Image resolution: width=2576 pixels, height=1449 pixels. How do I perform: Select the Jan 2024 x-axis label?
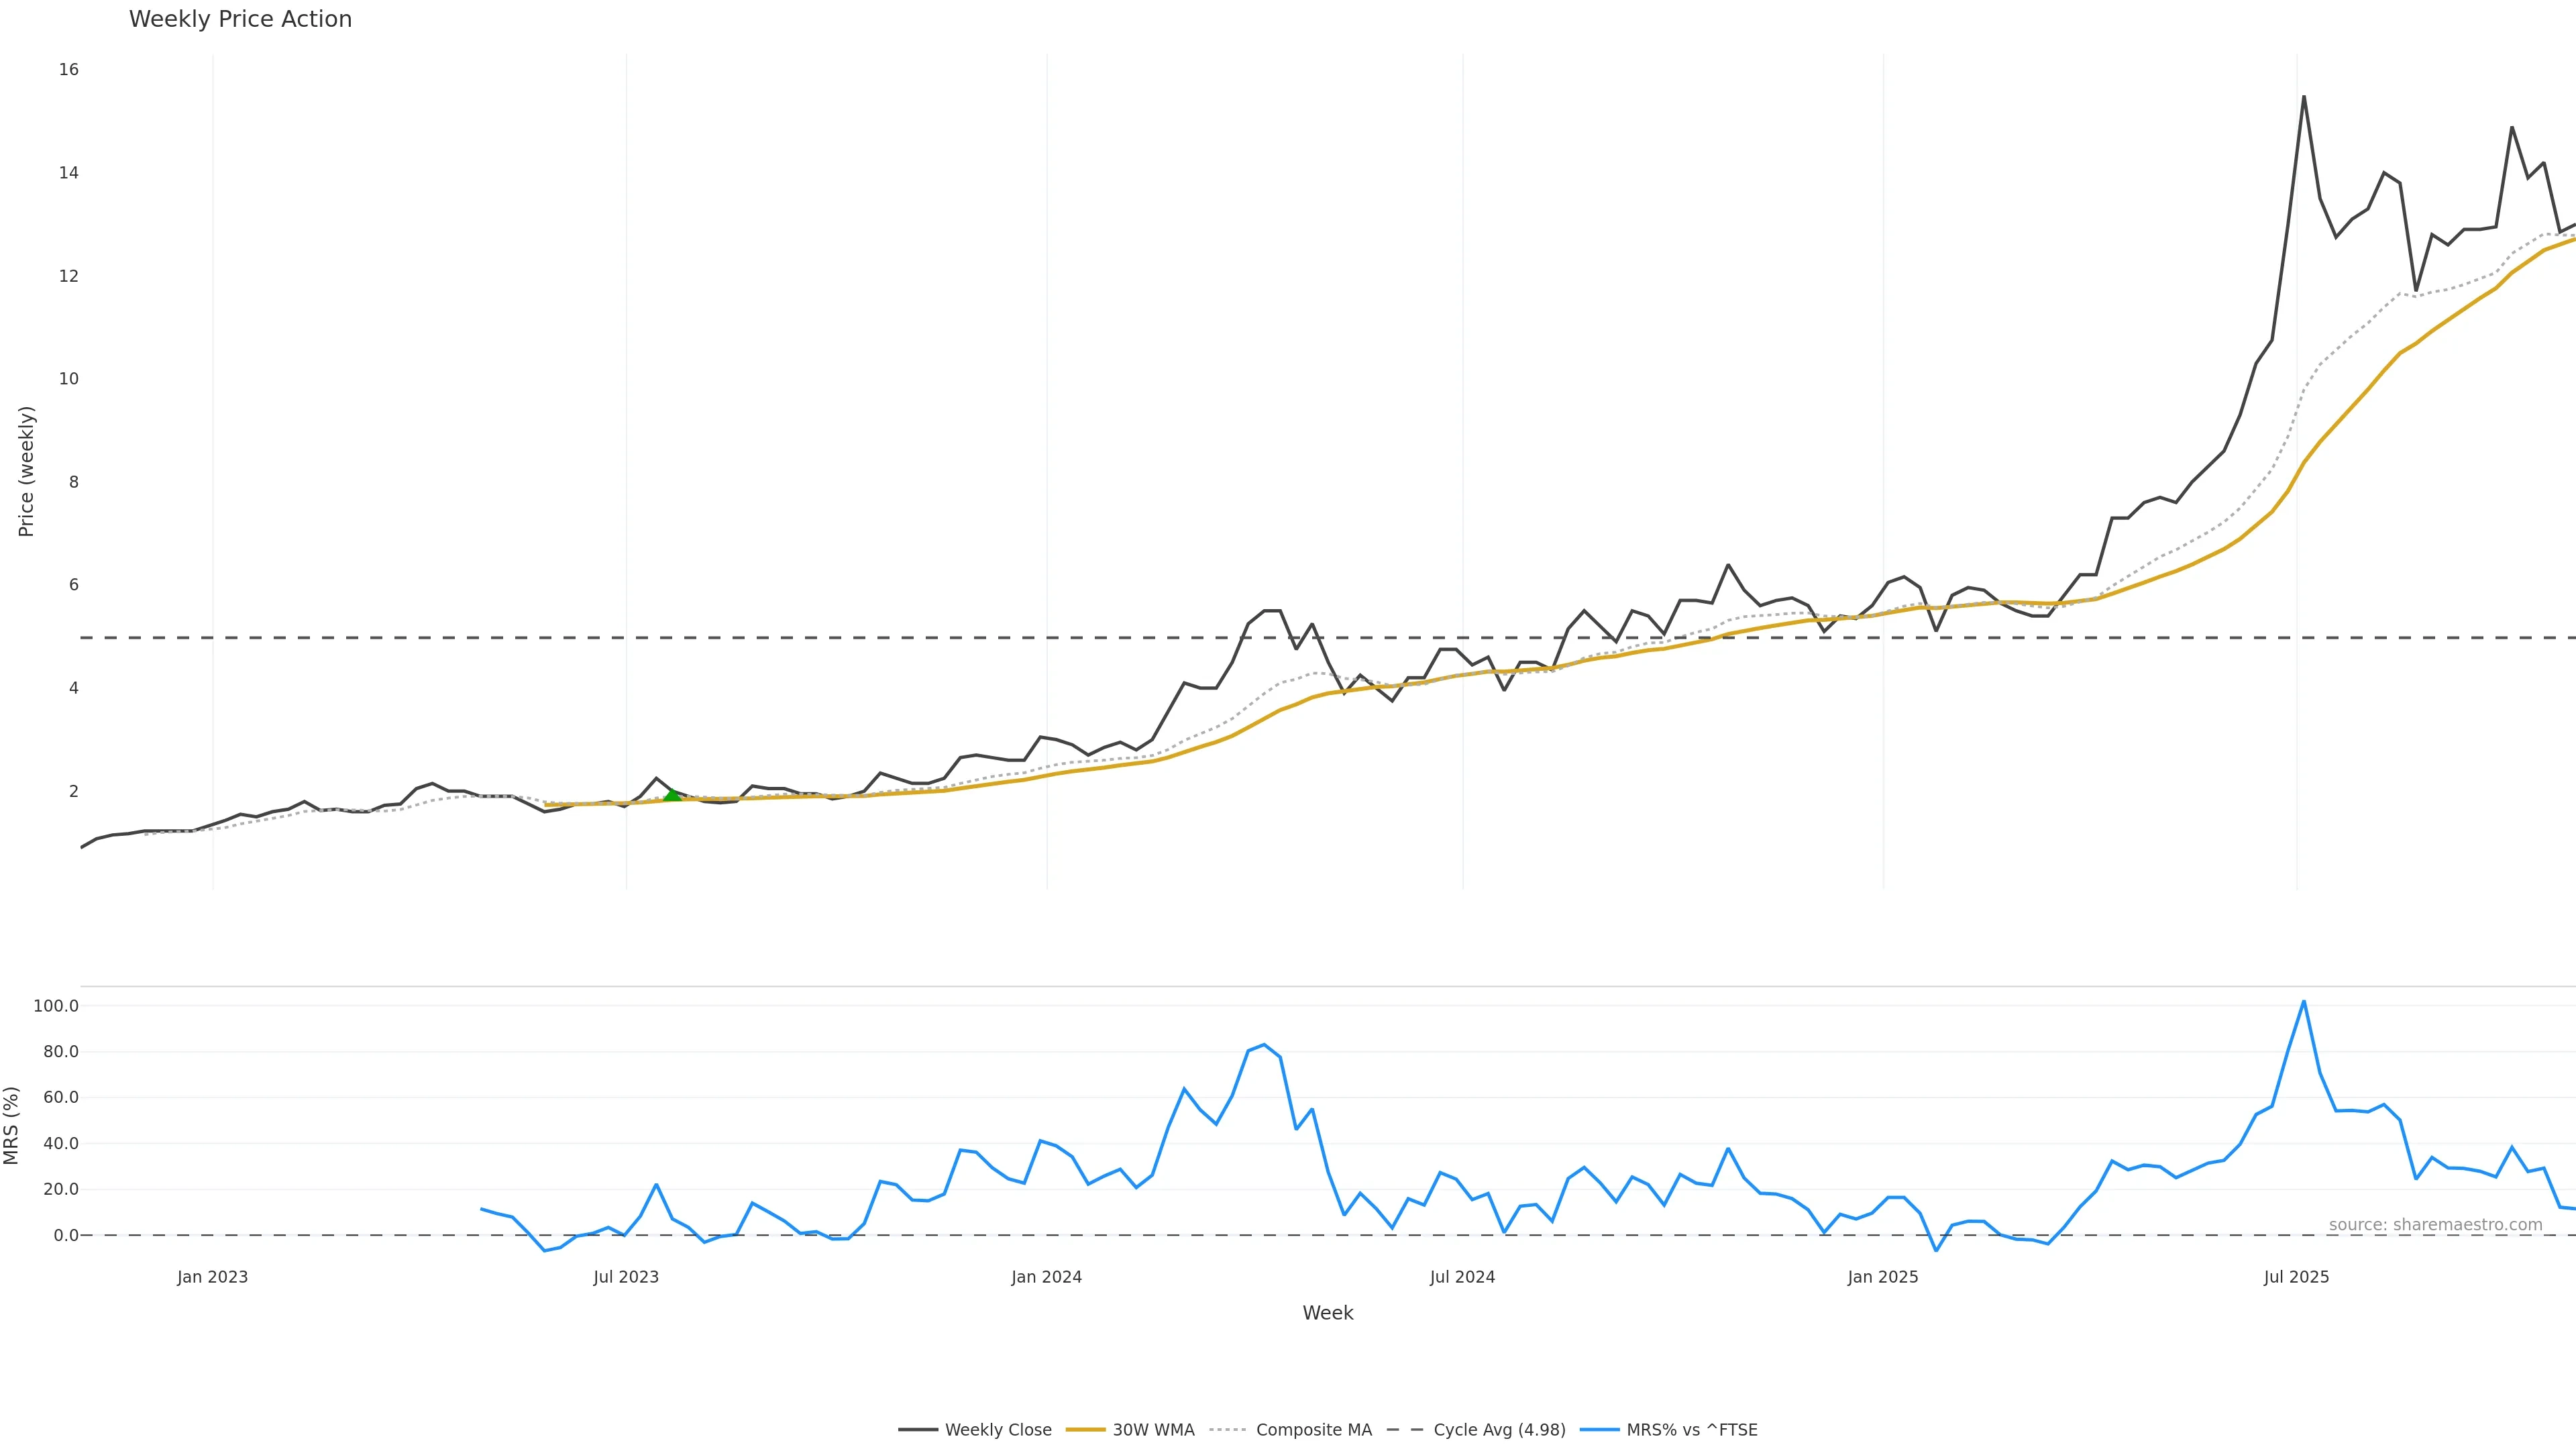(1046, 1277)
